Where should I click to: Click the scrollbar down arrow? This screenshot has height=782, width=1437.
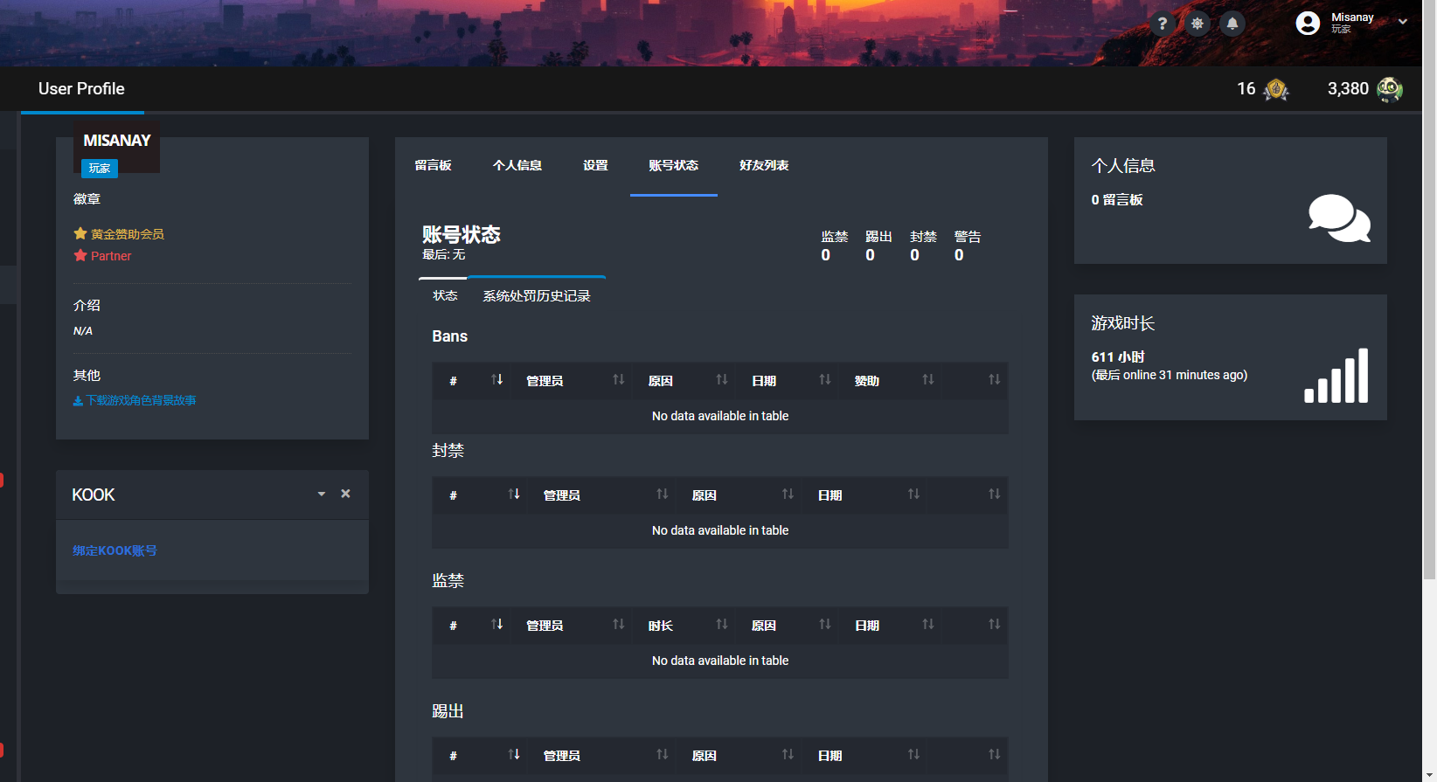[x=1429, y=775]
